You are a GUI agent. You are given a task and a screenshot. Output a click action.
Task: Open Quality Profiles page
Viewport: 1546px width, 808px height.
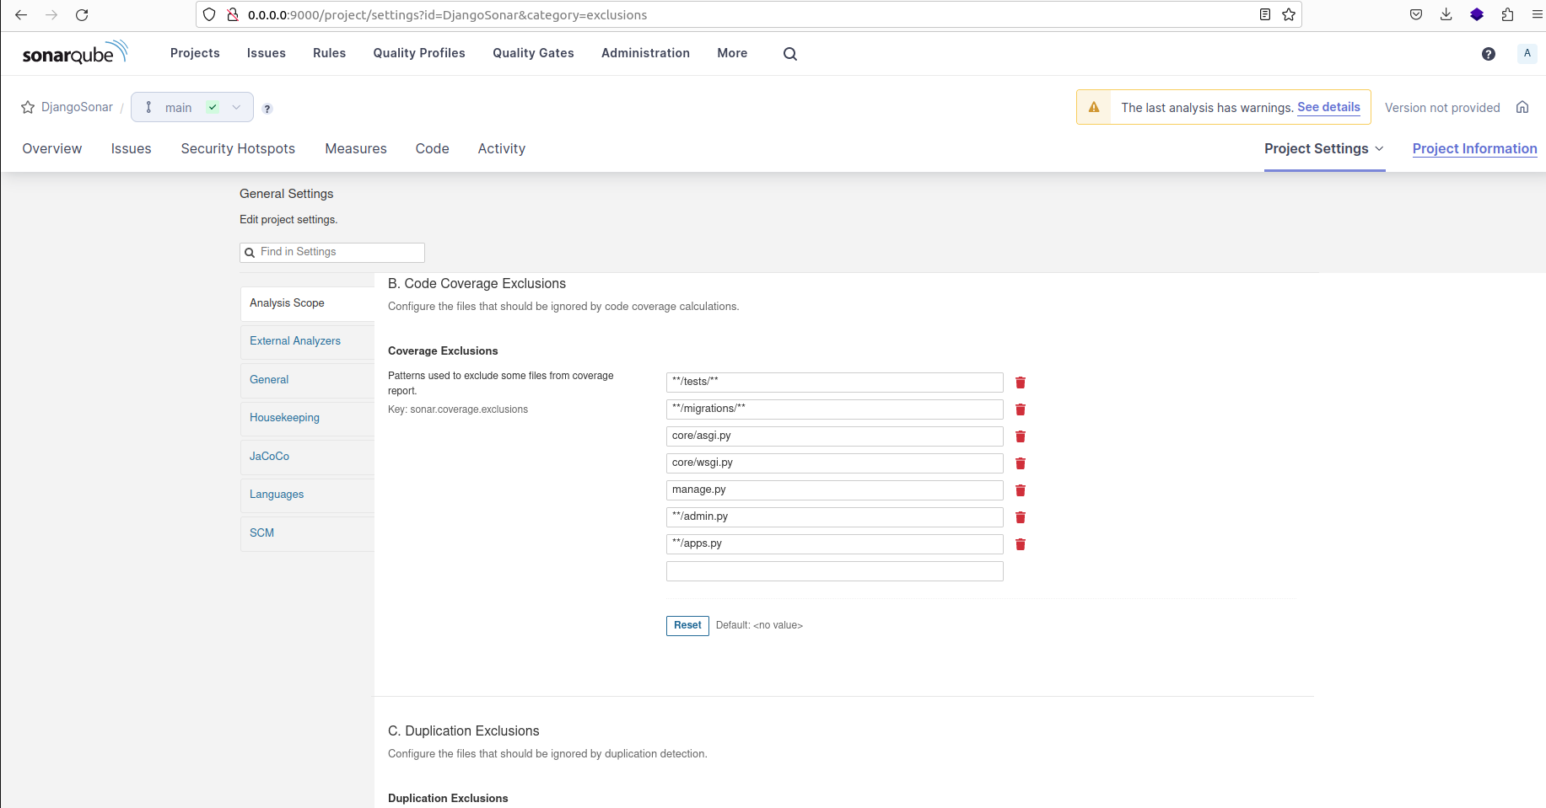click(419, 53)
